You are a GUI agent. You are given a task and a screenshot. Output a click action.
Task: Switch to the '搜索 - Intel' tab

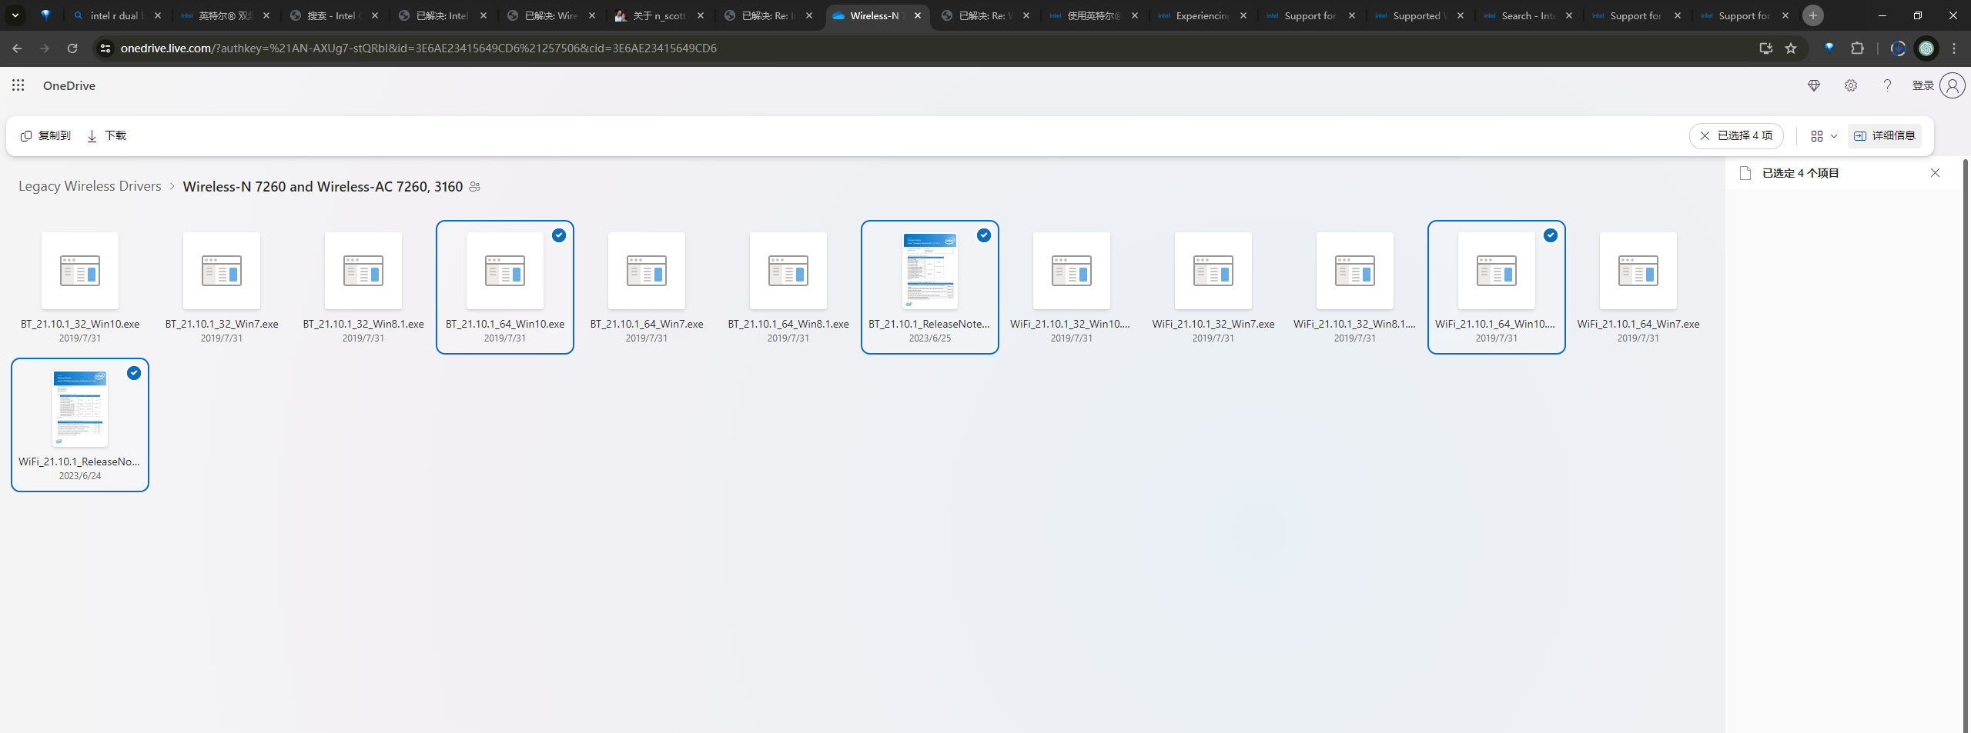coord(333,15)
